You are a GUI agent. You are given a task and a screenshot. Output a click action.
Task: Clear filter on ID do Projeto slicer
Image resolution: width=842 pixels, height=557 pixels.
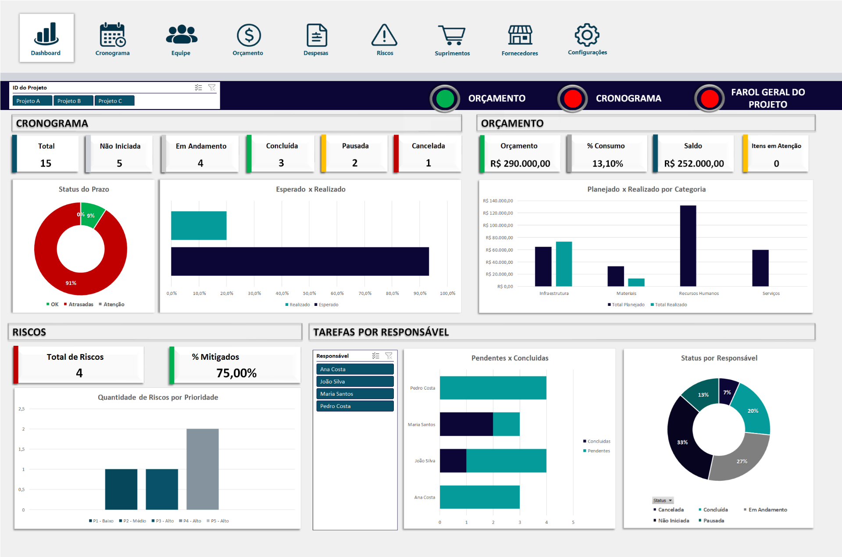tap(212, 88)
